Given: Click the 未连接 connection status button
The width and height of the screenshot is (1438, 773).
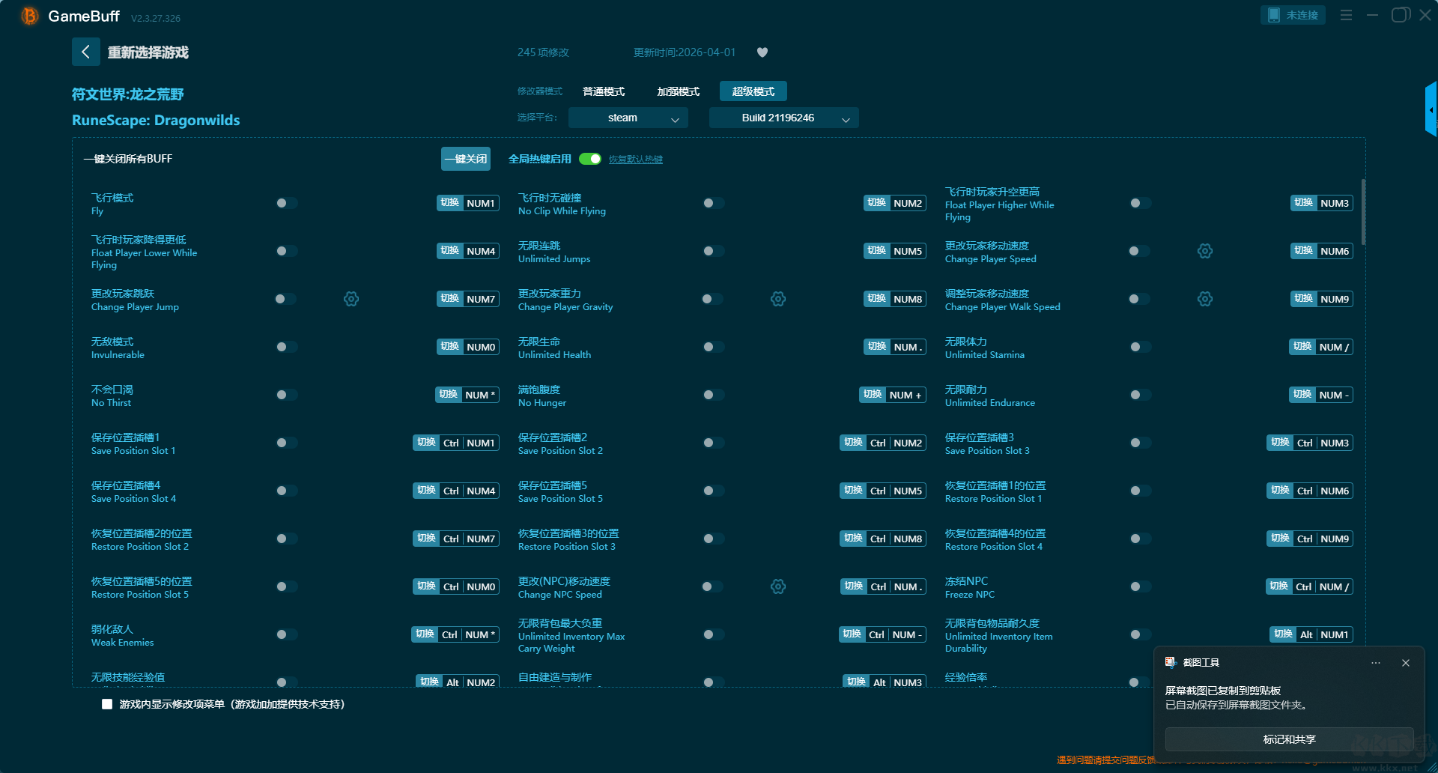Looking at the screenshot, I should click(1293, 15).
